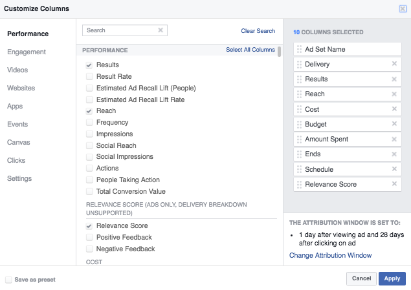Go to the Settings category
This screenshot has height=290, width=411.
[19, 178]
